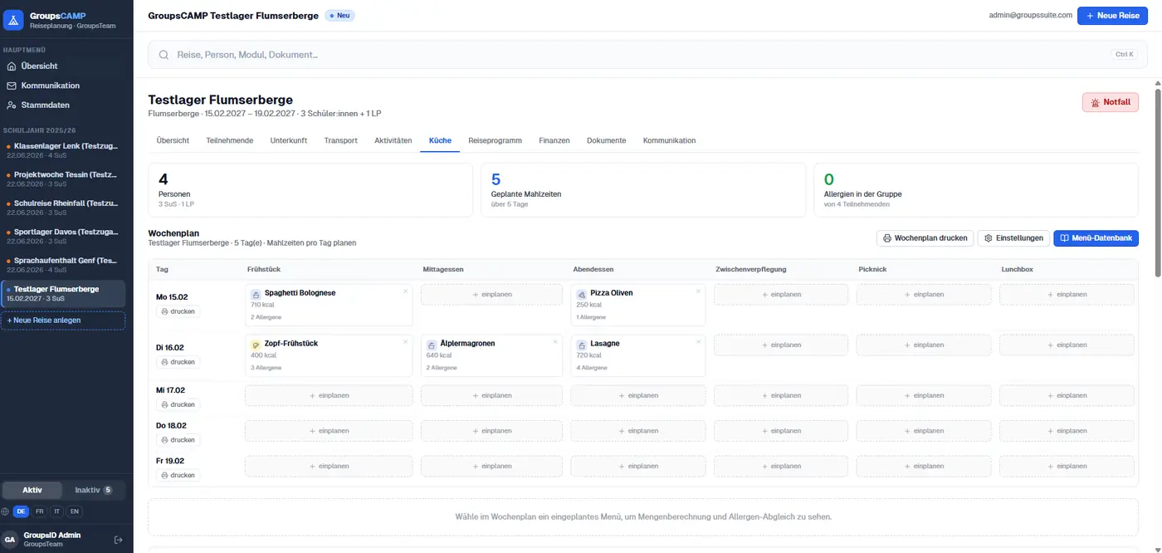Click the globe language icon in sidebar

pyautogui.click(x=6, y=511)
